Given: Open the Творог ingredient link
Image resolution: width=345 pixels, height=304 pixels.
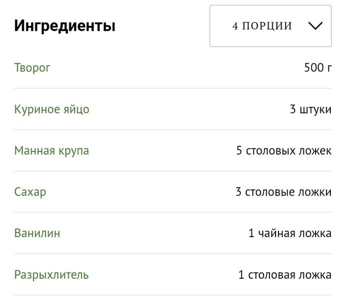Looking at the screenshot, I should click(32, 67).
